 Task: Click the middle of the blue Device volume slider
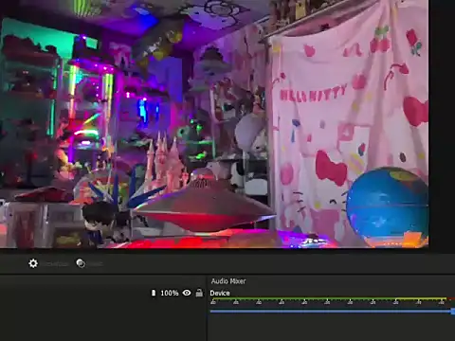click(331, 312)
